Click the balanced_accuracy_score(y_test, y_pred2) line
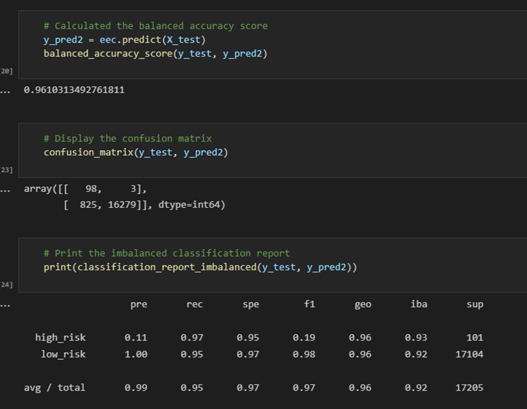This screenshot has width=527, height=409. click(156, 54)
